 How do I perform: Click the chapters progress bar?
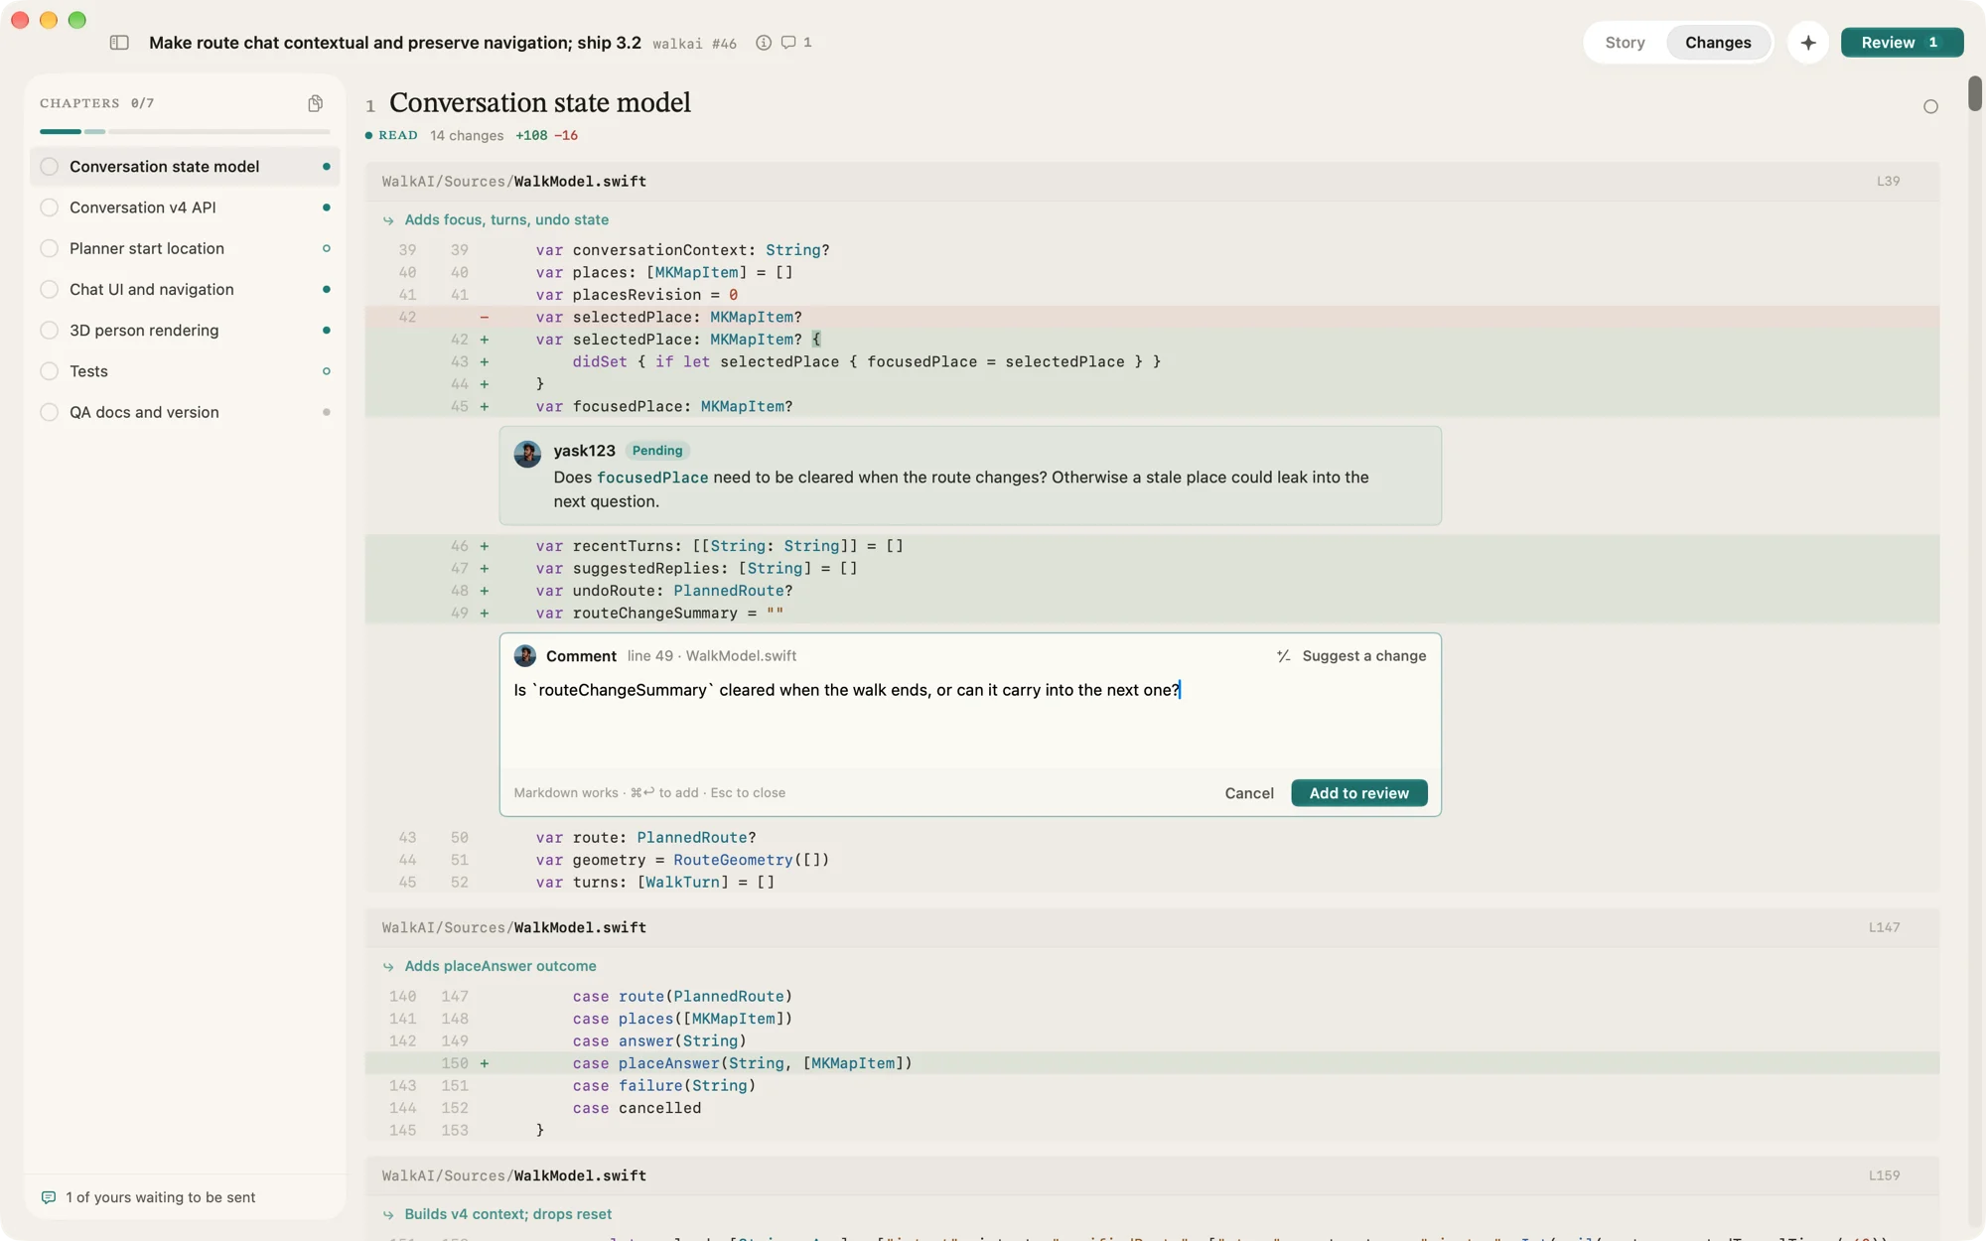(185, 131)
